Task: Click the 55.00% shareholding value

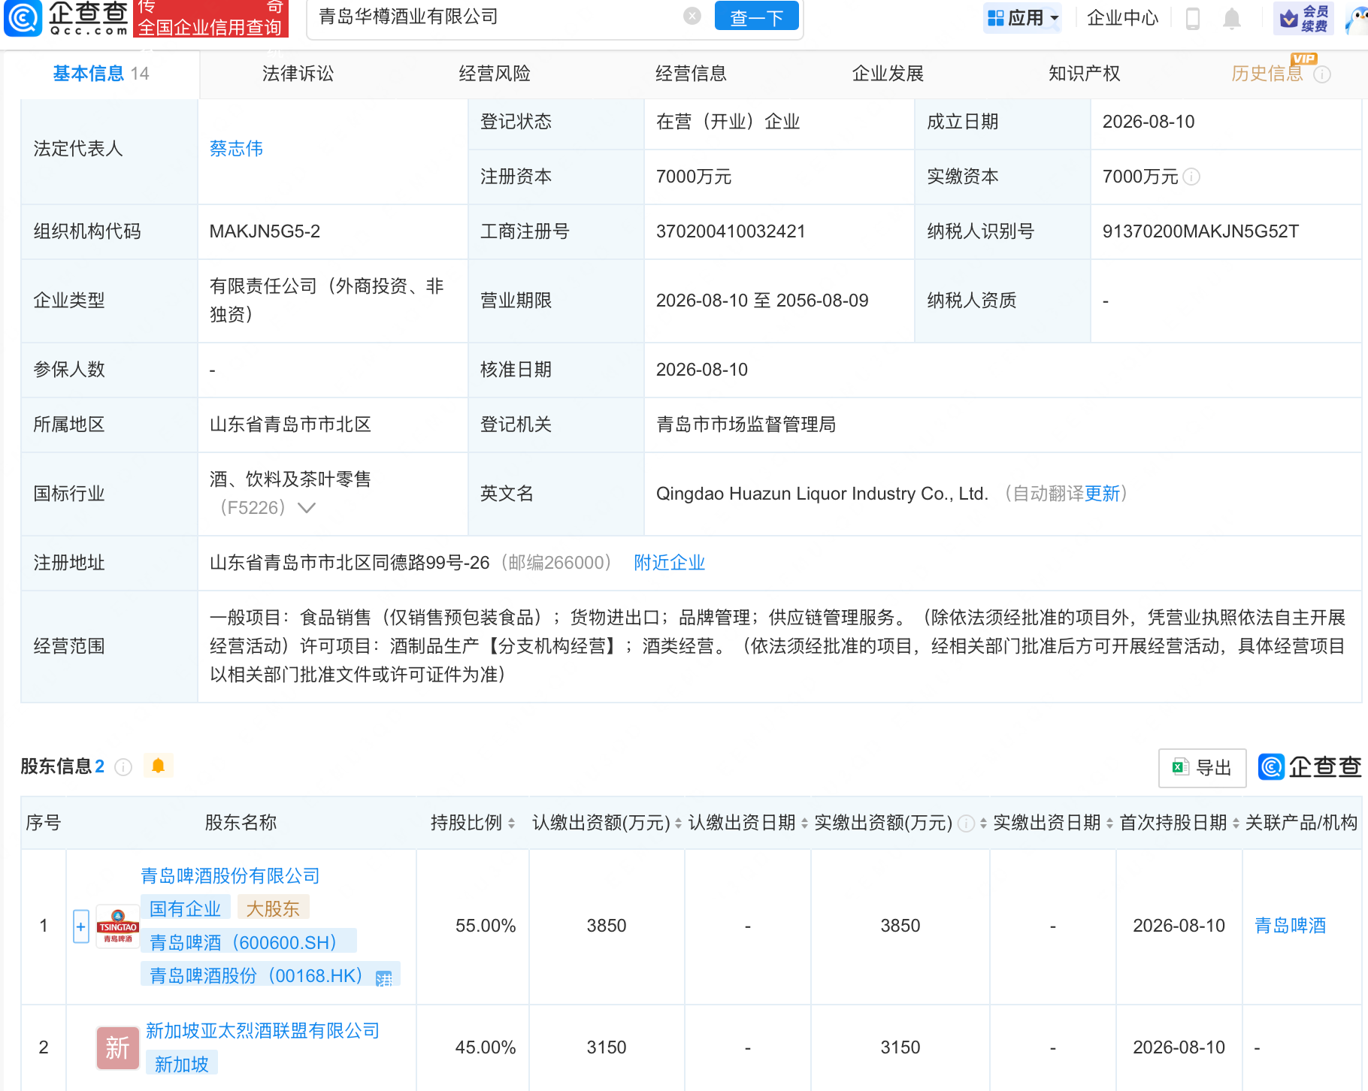Action: point(486,926)
